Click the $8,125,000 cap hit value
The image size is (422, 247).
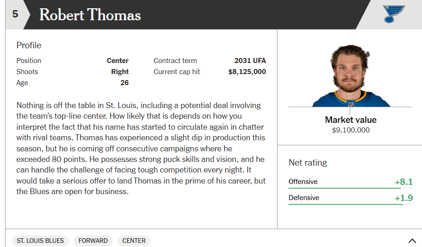pos(247,72)
